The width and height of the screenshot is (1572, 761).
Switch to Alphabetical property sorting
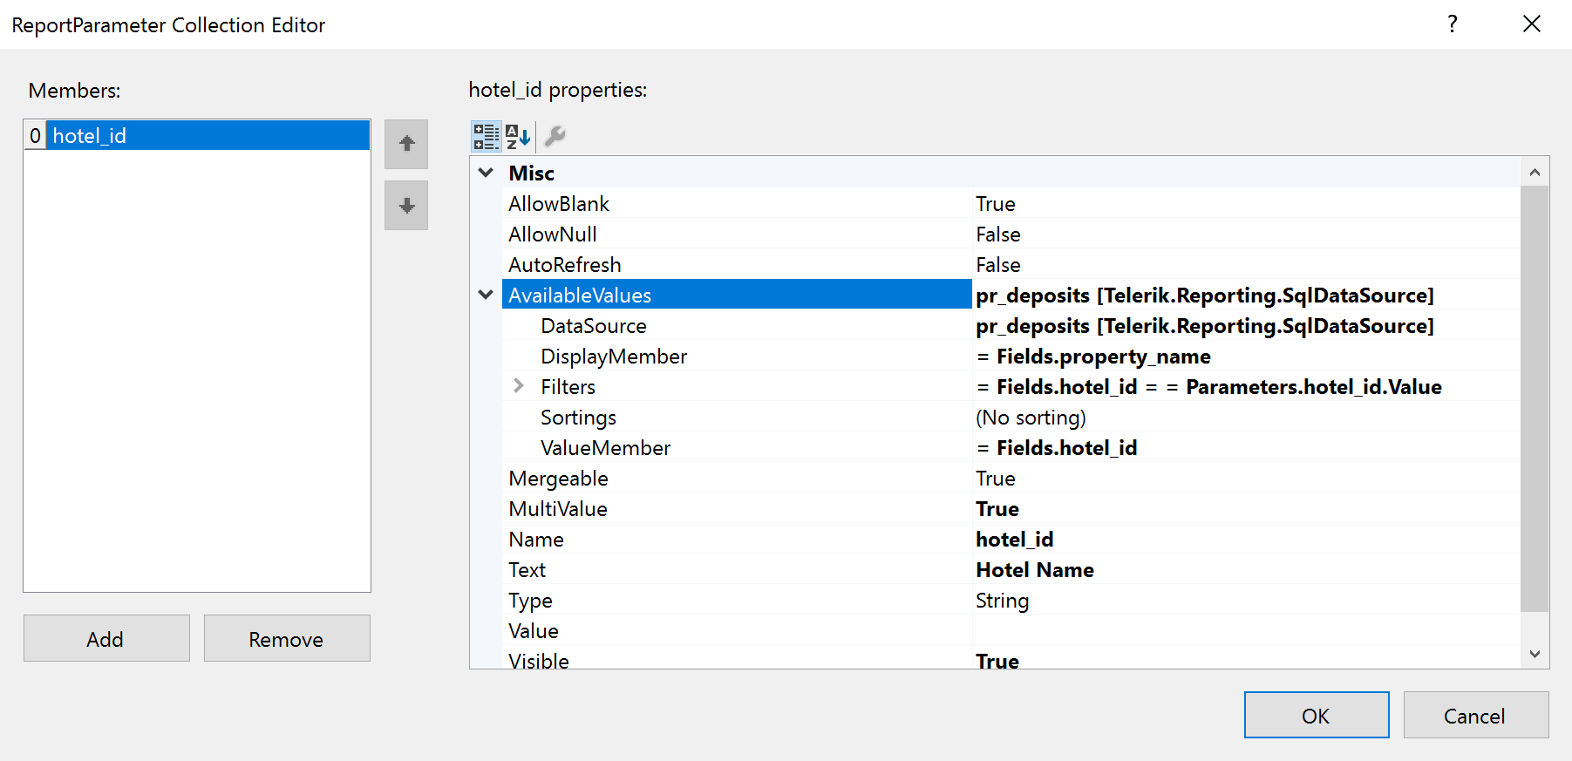[518, 136]
